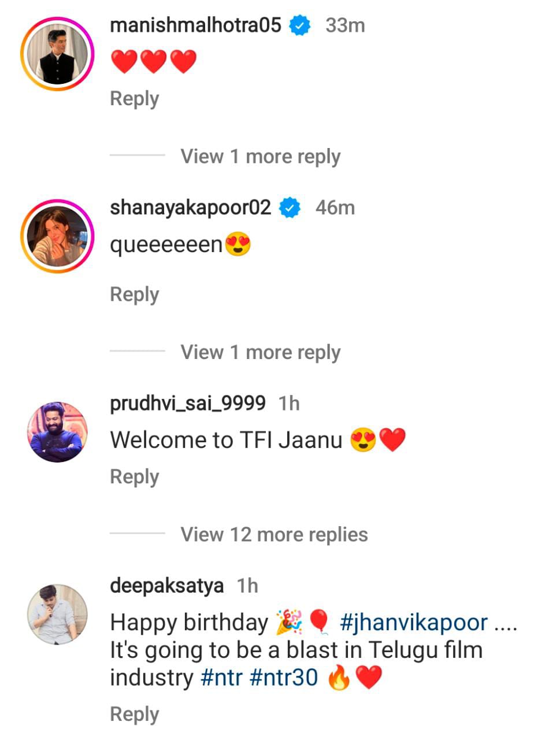The height and width of the screenshot is (740, 534).
Task: Tap deepaksatya's avatar photo
Action: tap(57, 614)
